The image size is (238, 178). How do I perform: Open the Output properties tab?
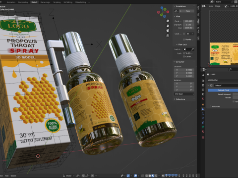pyautogui.click(x=203, y=85)
